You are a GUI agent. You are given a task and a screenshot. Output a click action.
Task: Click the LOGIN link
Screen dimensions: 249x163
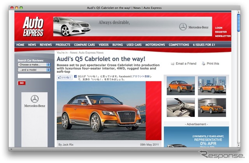[x=219, y=28]
